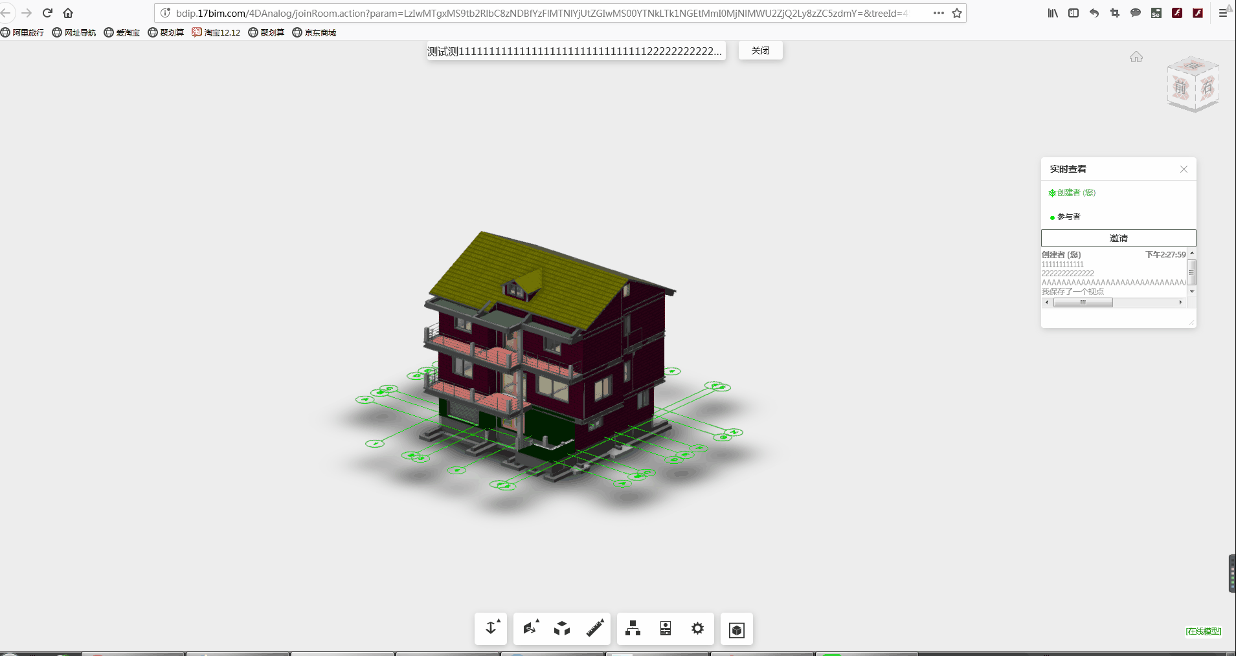Open the browser hamburger menu
Screen dimensions: 1236x656
click(1223, 13)
